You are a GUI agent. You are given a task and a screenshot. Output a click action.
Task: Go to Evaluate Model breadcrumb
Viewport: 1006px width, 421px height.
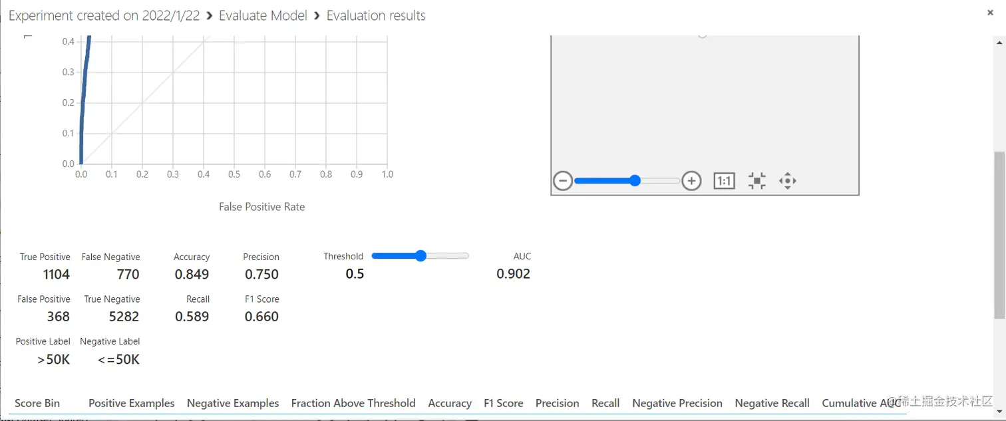[x=263, y=16]
